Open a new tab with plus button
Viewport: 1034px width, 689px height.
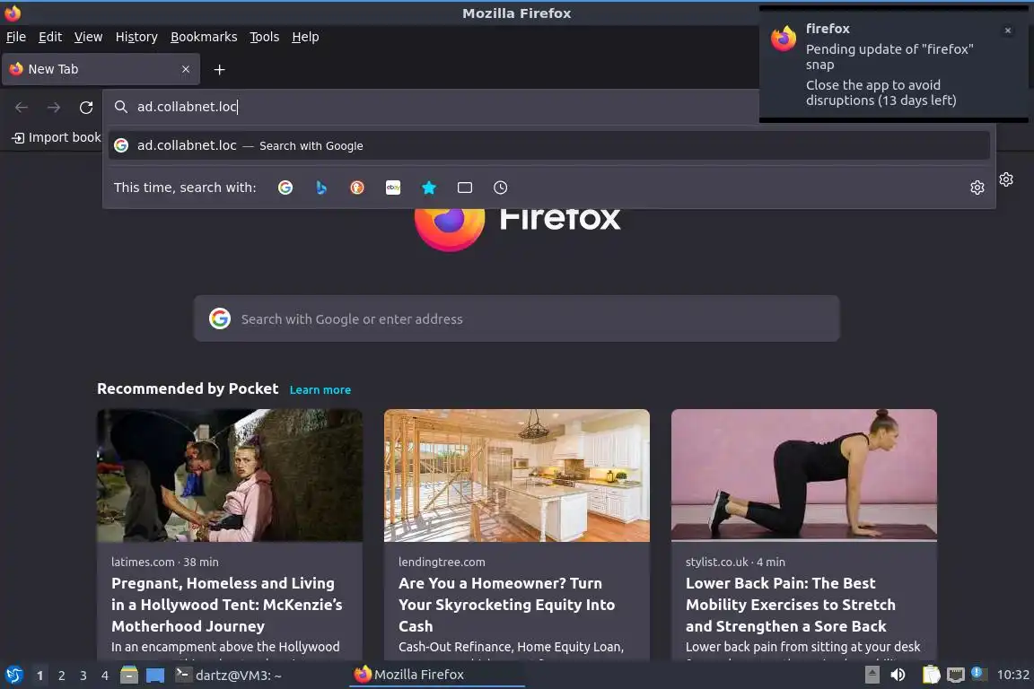(x=220, y=70)
